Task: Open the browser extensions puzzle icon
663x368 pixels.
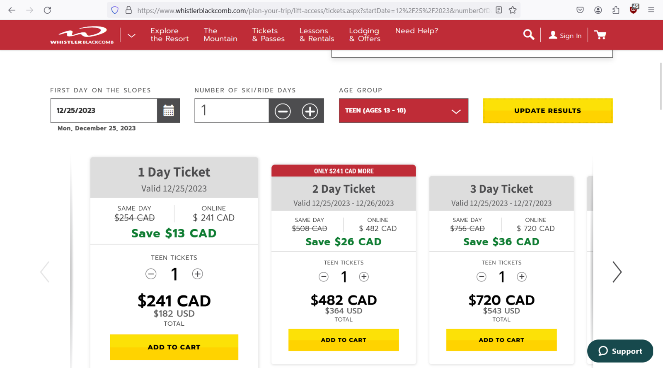Action: point(616,10)
